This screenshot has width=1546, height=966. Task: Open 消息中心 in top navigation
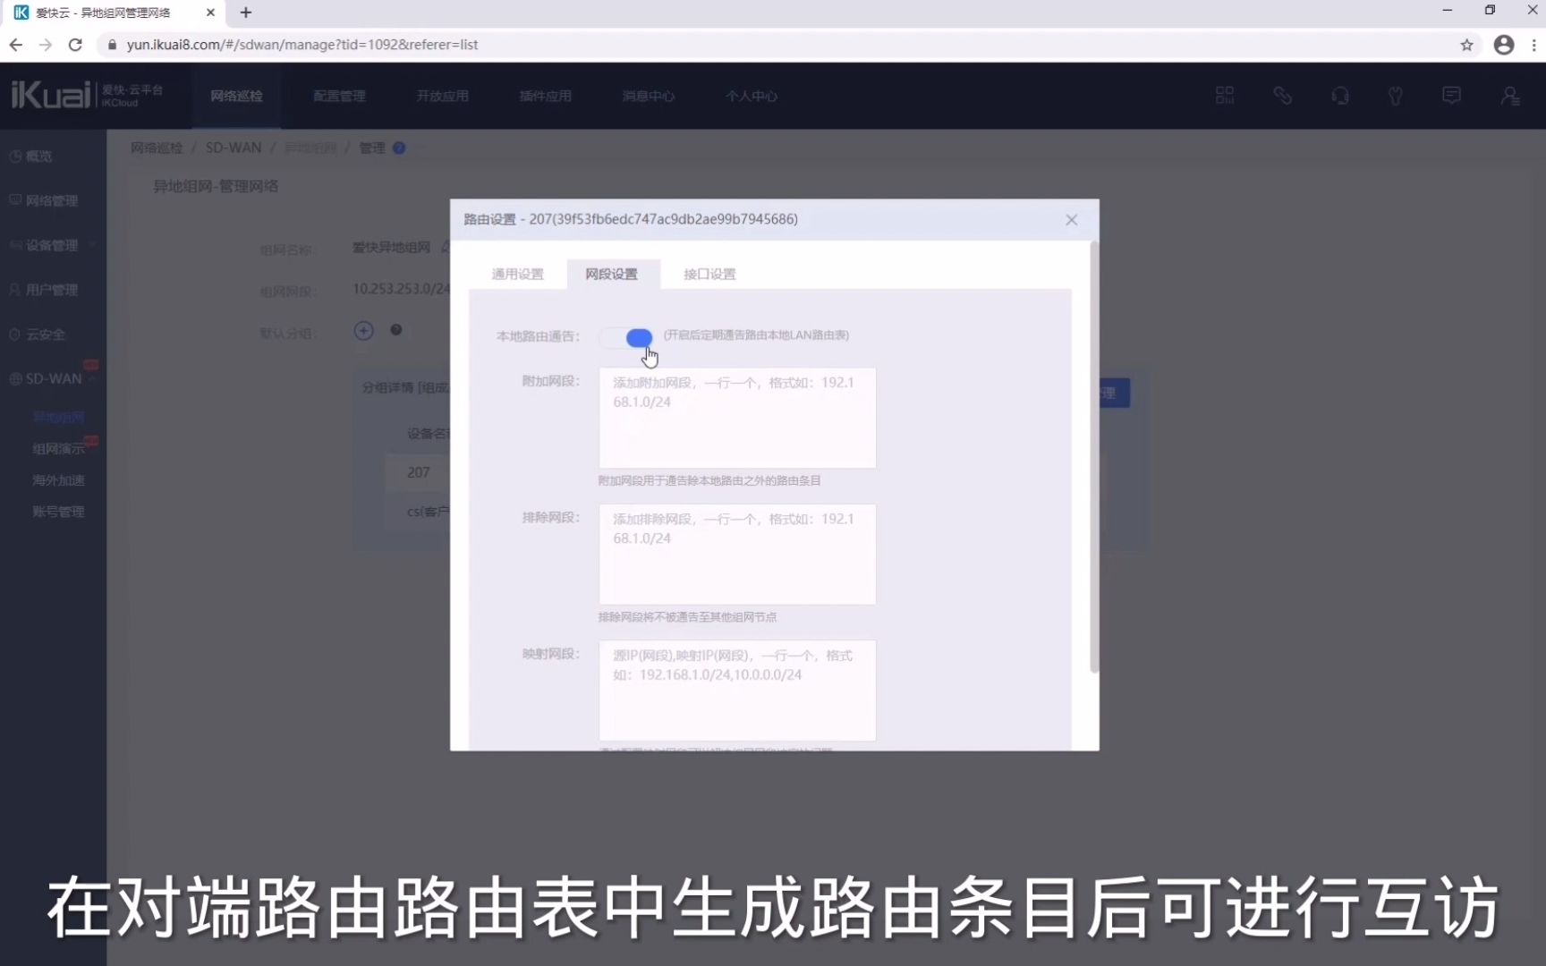click(x=649, y=96)
